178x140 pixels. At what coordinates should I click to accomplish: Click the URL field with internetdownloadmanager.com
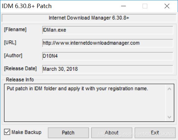pyautogui.click(x=107, y=43)
